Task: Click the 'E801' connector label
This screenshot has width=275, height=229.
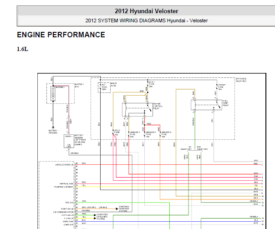Action: pos(71,121)
